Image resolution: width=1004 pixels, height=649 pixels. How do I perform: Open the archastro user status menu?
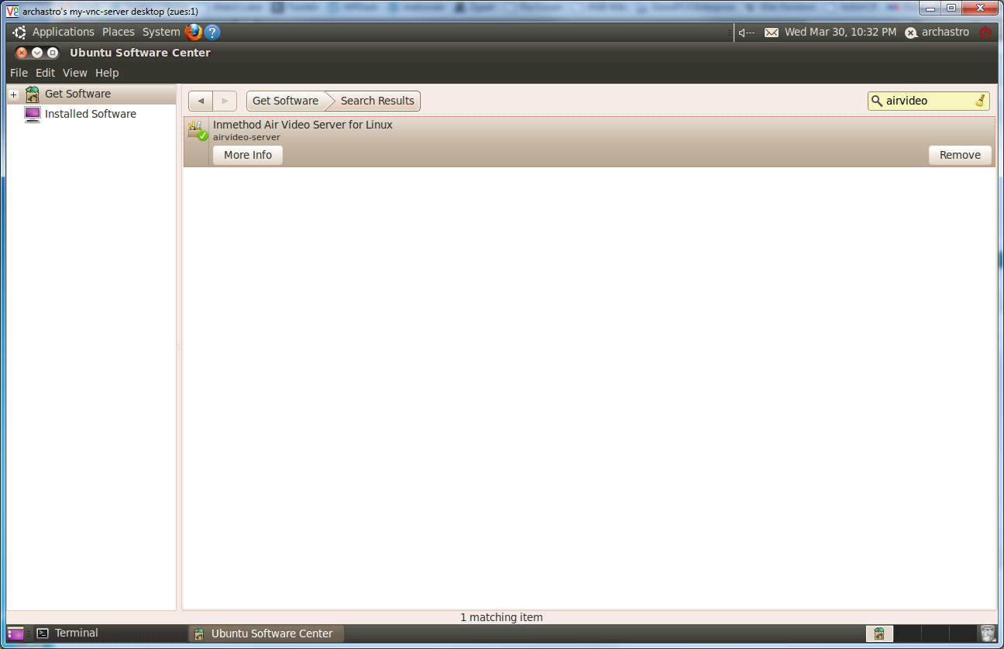coord(937,33)
